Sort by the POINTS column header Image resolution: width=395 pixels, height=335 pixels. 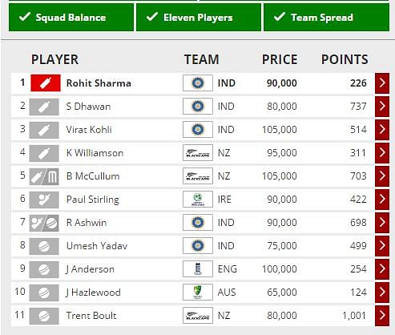(345, 59)
